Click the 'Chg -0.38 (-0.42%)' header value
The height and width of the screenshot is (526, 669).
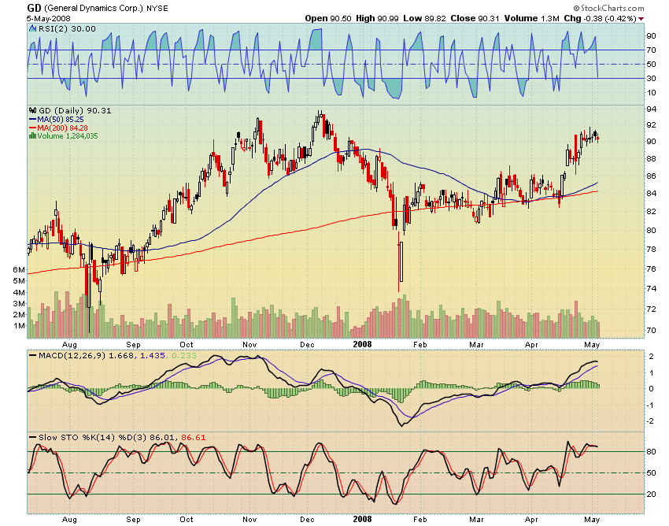coord(600,18)
